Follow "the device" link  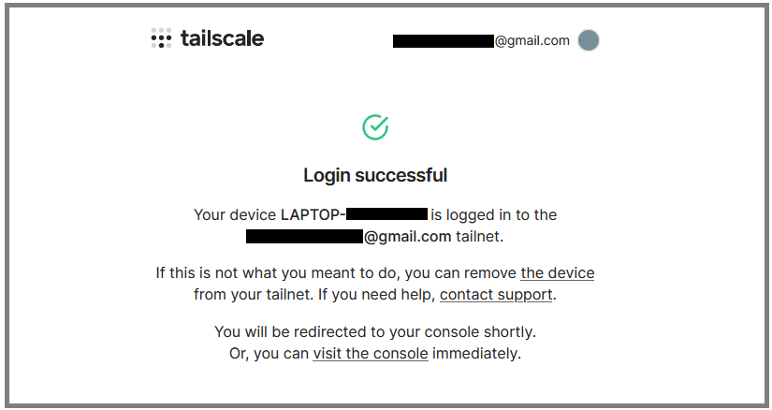coord(558,273)
